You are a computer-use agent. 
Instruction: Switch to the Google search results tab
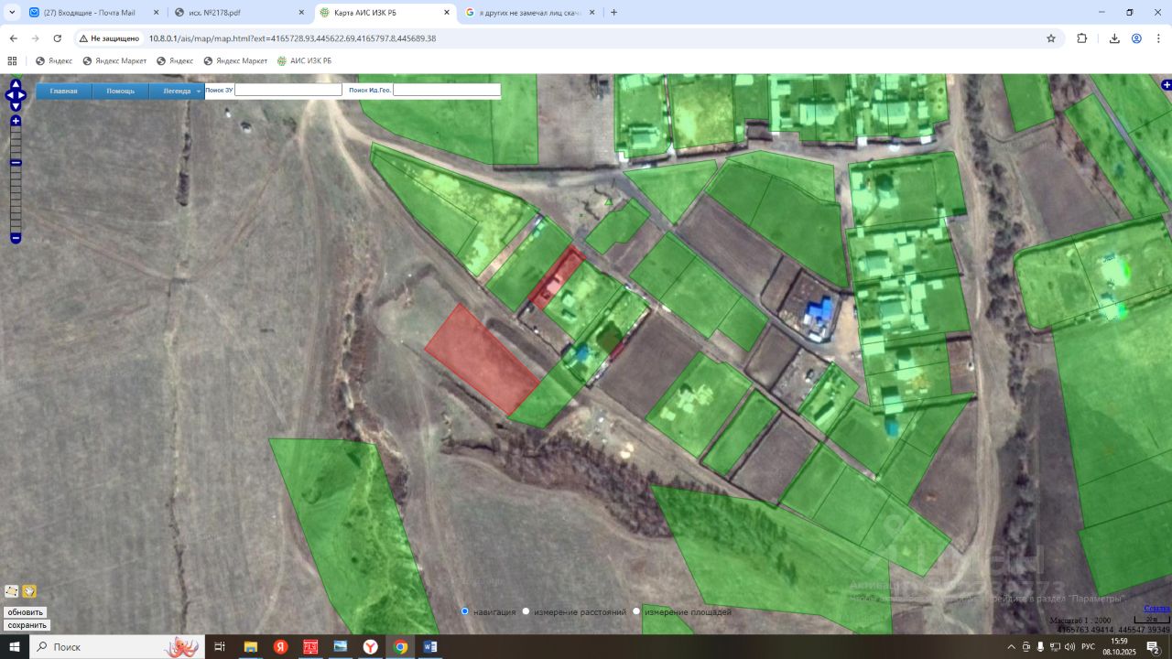pos(531,13)
